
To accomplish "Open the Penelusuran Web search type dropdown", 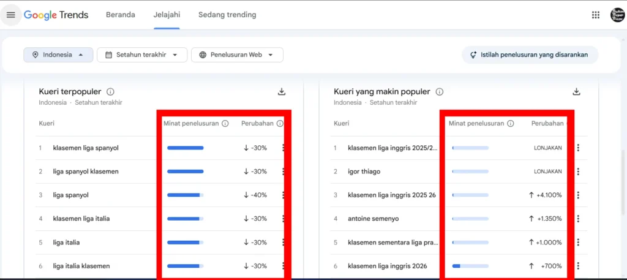I will 237,55.
